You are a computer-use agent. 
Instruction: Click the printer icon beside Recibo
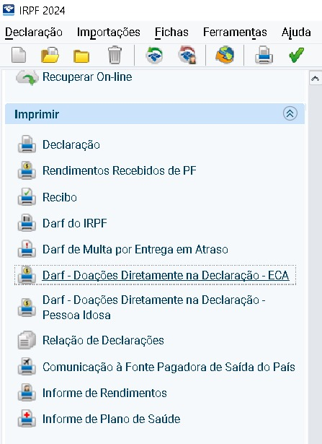click(27, 197)
